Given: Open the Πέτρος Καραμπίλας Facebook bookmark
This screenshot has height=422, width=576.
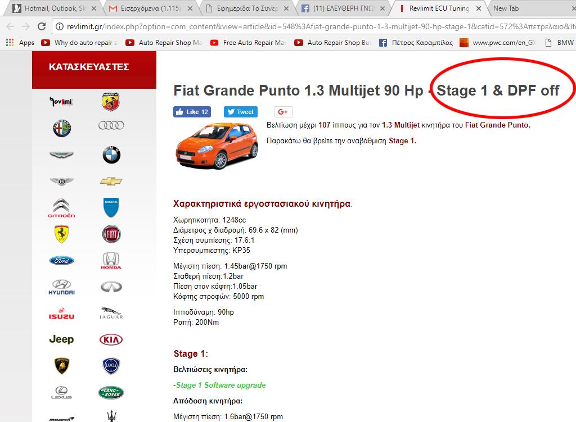Looking at the screenshot, I should [x=416, y=43].
